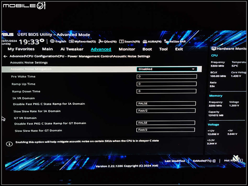Open Qfan(F6) fan control
This screenshot has height=186, width=248.
pos(107,42)
